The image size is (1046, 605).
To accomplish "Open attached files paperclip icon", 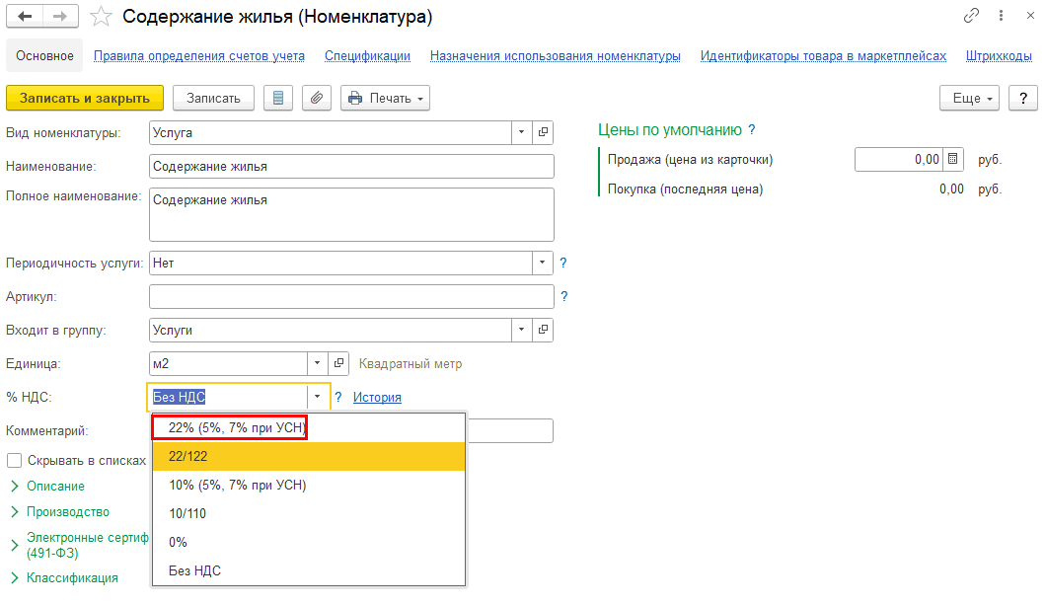I will click(316, 98).
